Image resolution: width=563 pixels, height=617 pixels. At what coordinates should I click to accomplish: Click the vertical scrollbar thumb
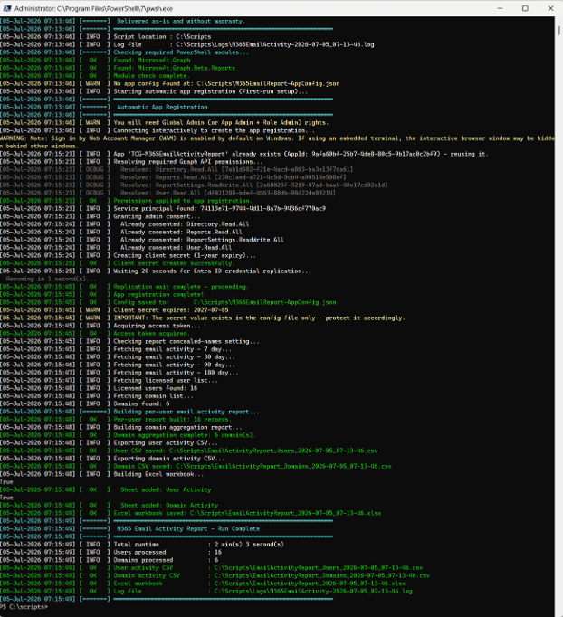[559, 30]
